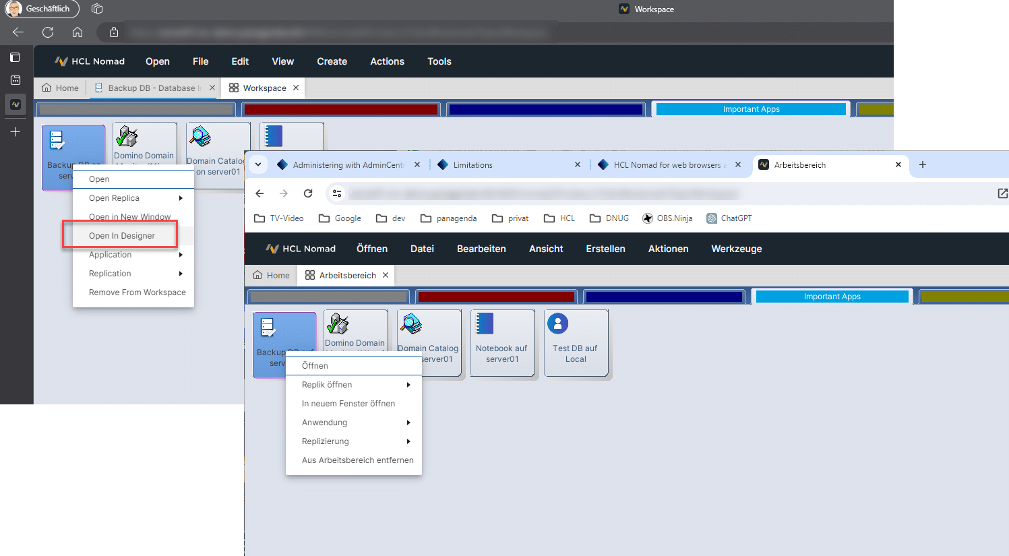
Task: Select Aus Arbeitsbereich entfernen menu entry
Action: 357,460
